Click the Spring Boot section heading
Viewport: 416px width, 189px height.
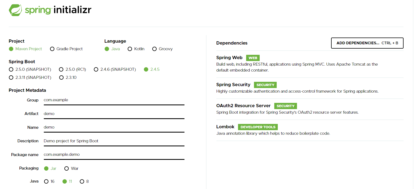22,62
